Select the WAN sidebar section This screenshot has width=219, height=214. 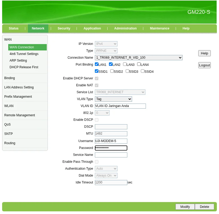tap(8, 40)
